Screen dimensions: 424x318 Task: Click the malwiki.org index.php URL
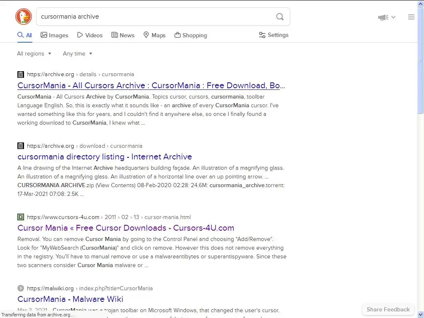(90, 288)
